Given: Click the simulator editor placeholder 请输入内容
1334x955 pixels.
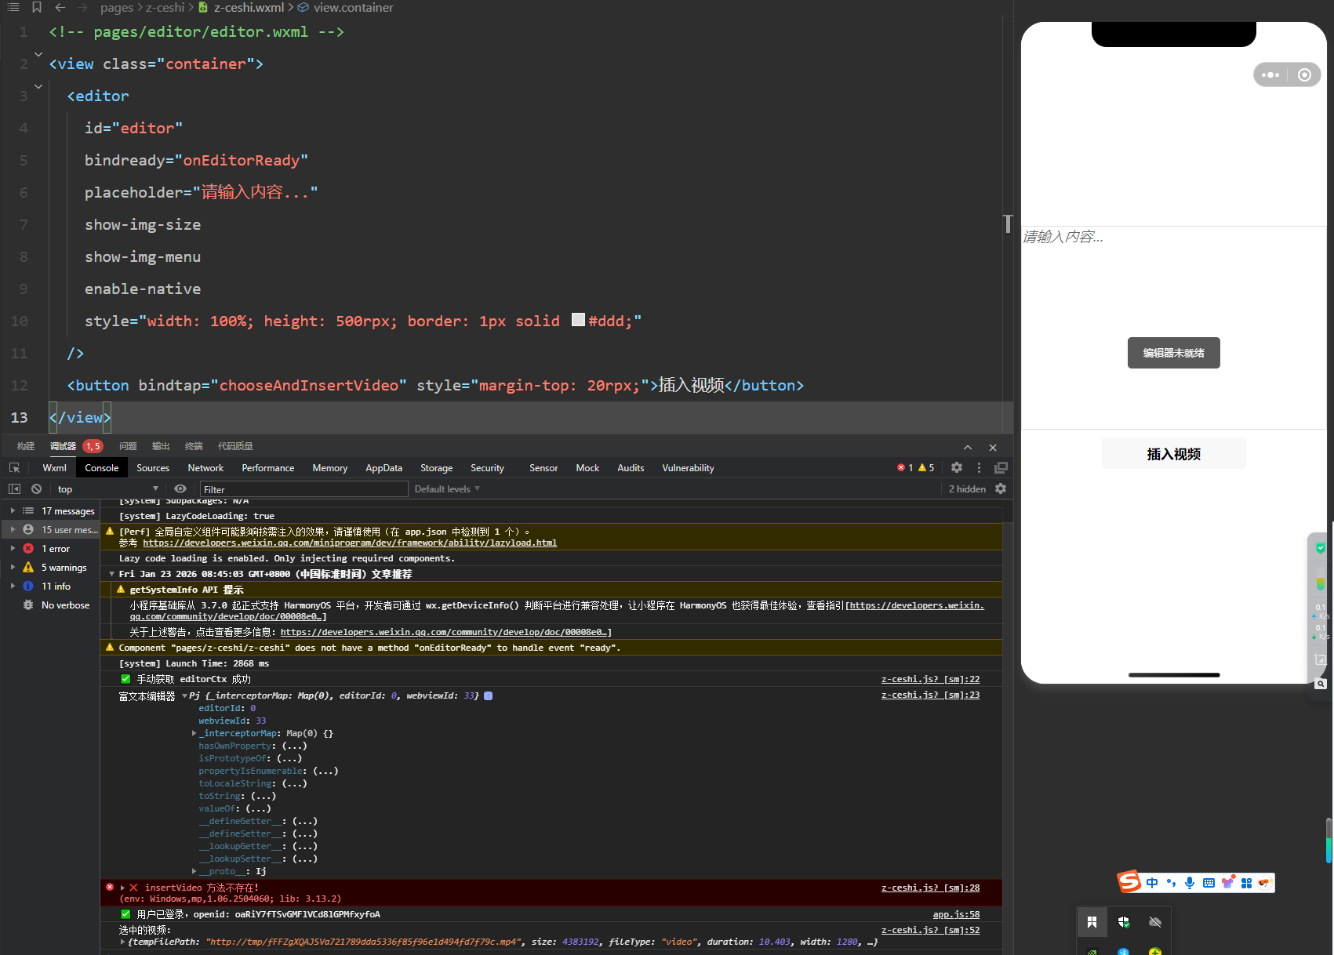Looking at the screenshot, I should [1063, 237].
